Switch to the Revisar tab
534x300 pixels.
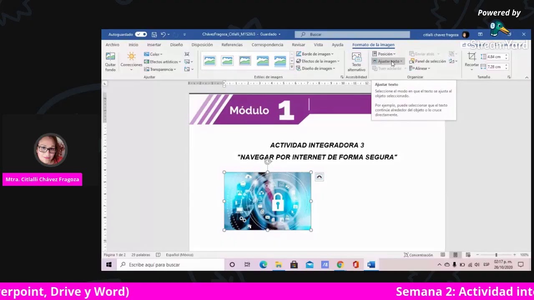[298, 45]
